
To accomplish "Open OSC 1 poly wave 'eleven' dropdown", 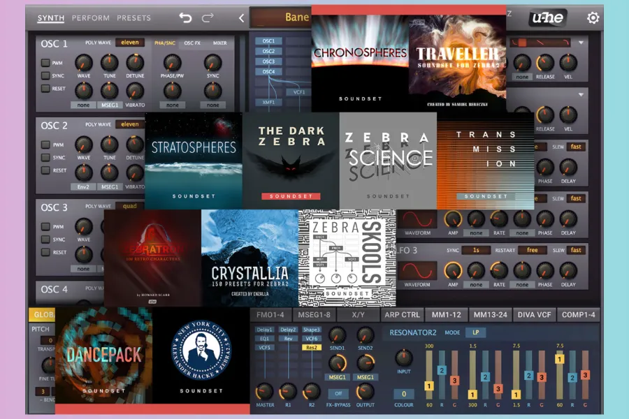I will pos(130,43).
